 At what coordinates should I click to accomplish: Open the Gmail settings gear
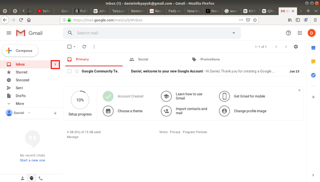click(x=296, y=47)
